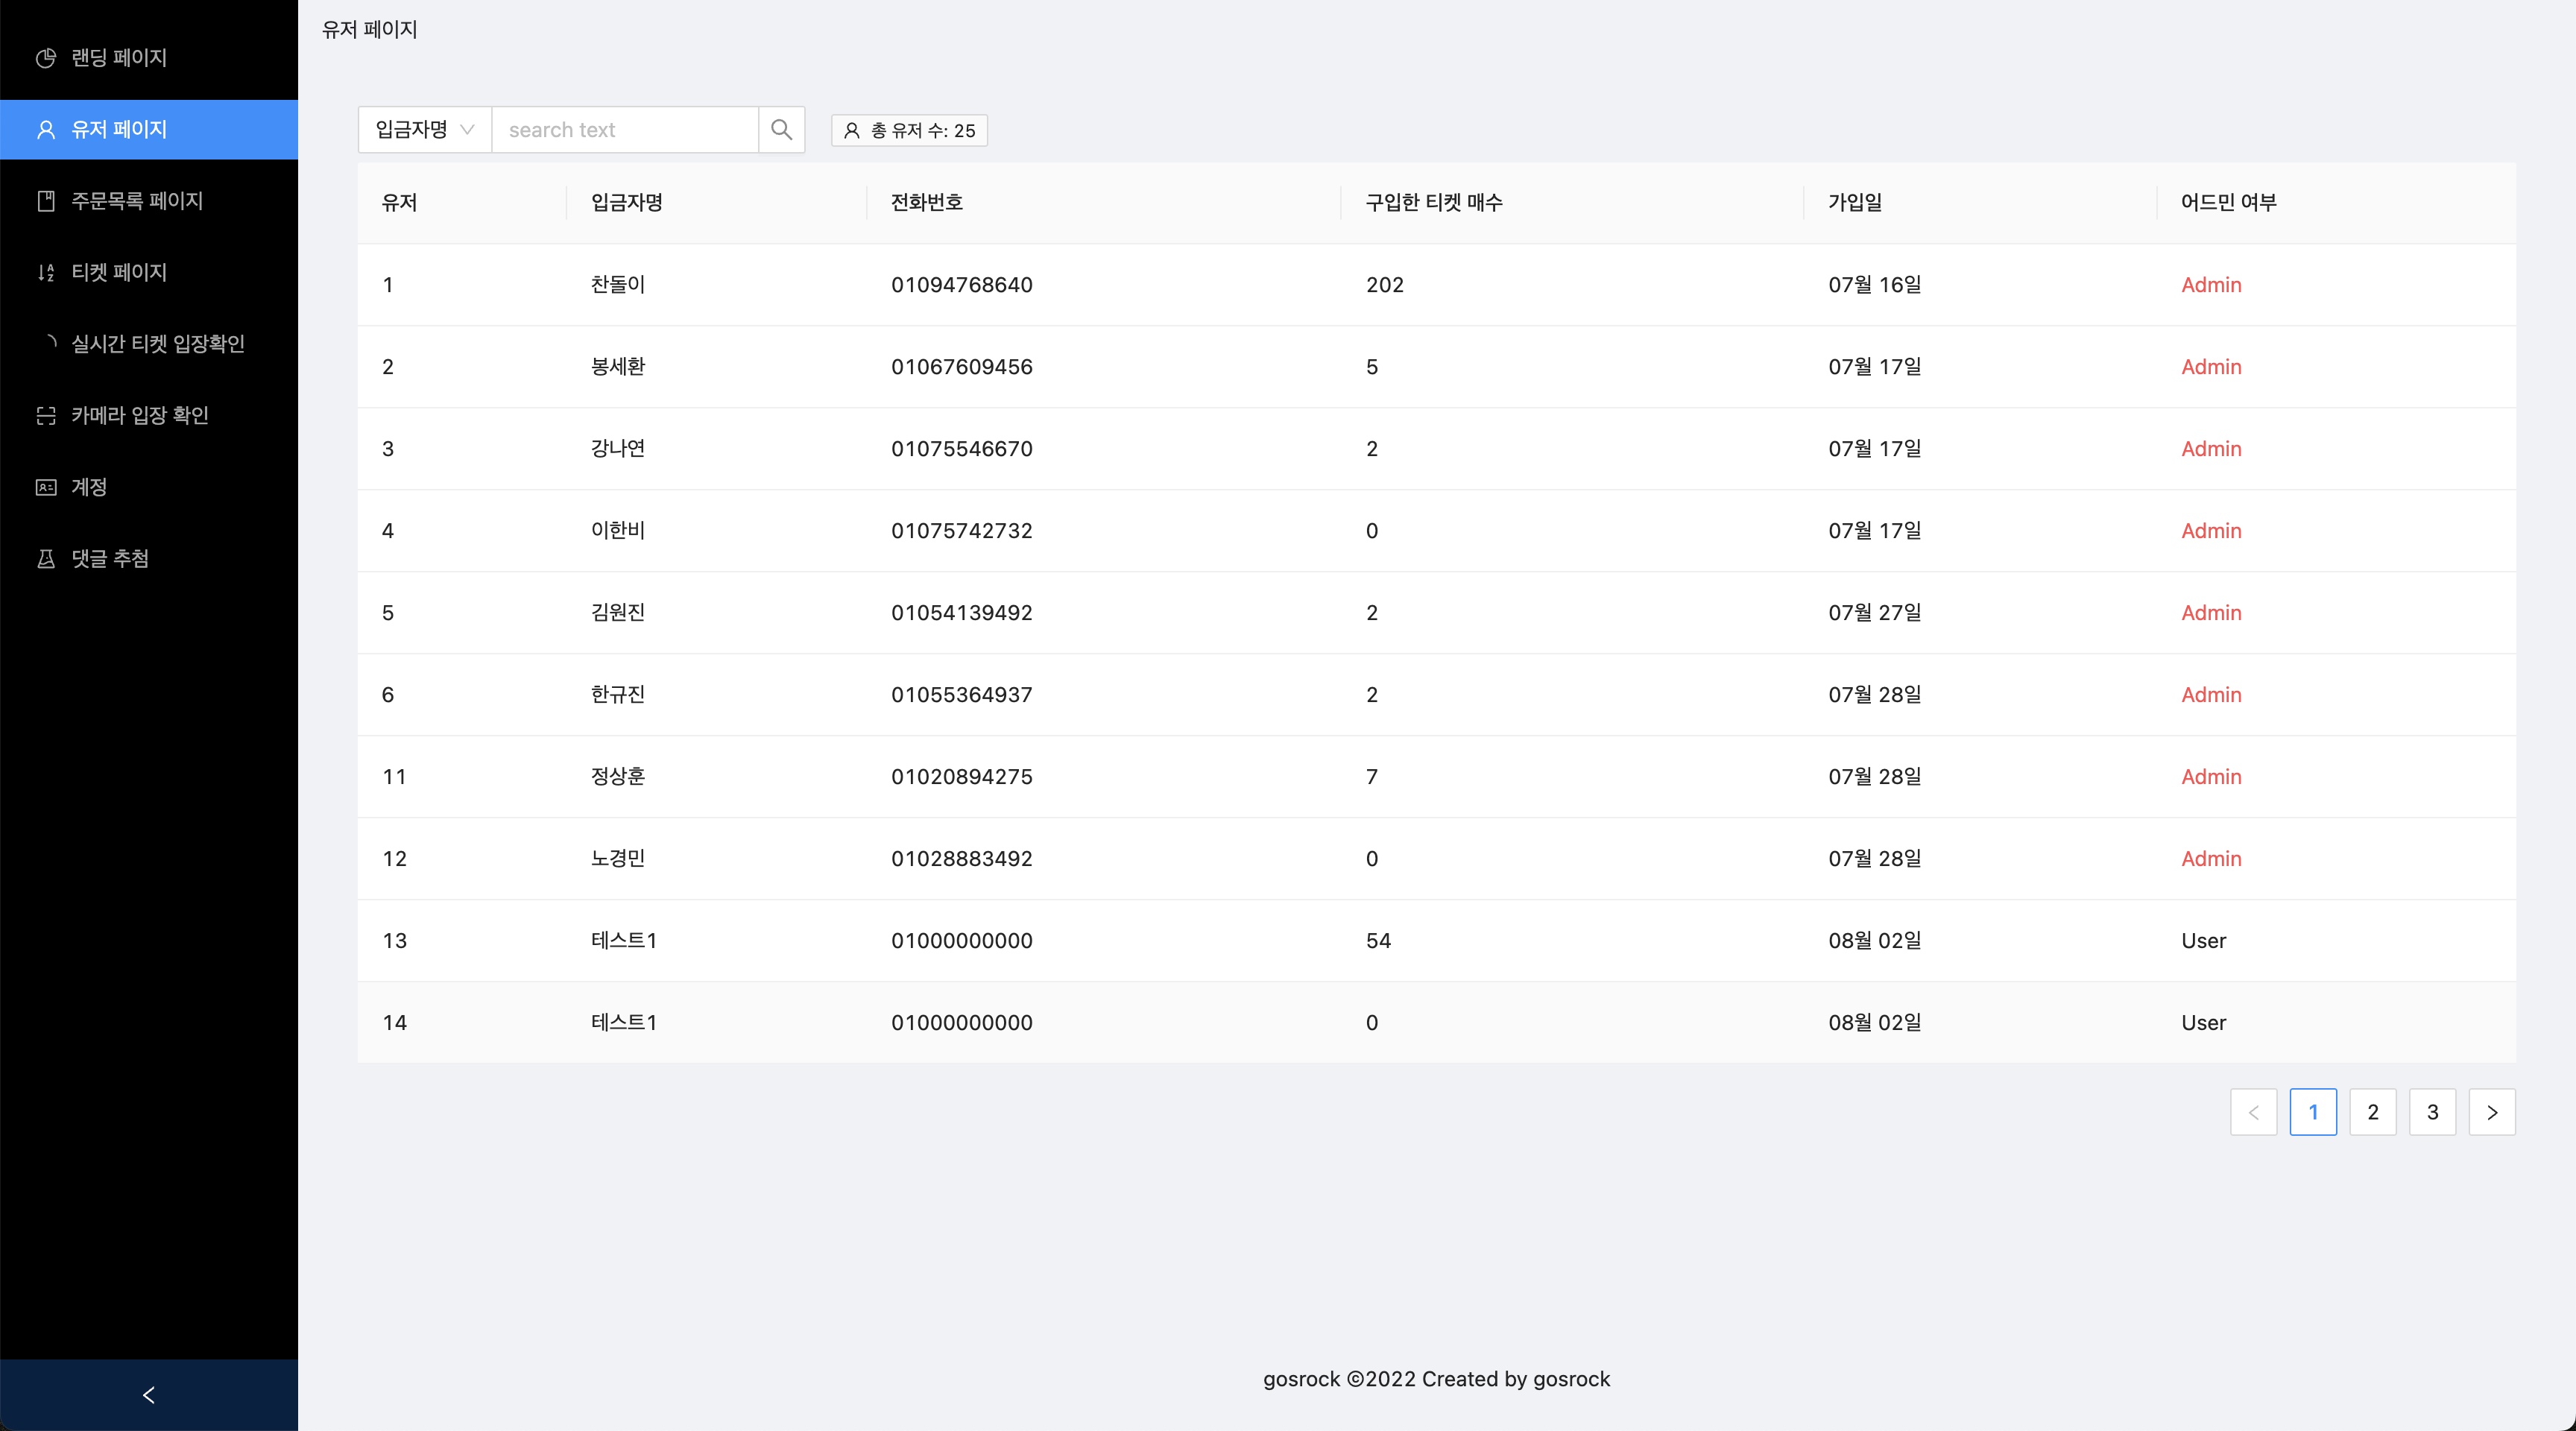This screenshot has width=2576, height=1431.
Task: Click the landing page pie-chart icon
Action: 46,58
